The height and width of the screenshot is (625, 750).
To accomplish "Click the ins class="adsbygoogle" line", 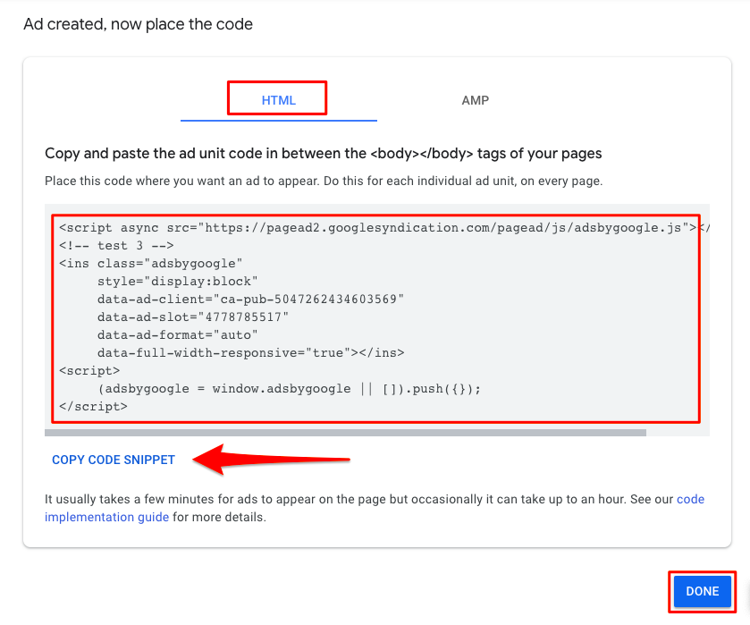I will click(x=151, y=263).
